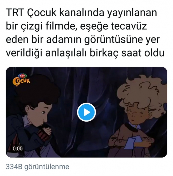Click the TRT Çocuk logo watermark
The height and width of the screenshot is (176, 173).
click(x=21, y=80)
